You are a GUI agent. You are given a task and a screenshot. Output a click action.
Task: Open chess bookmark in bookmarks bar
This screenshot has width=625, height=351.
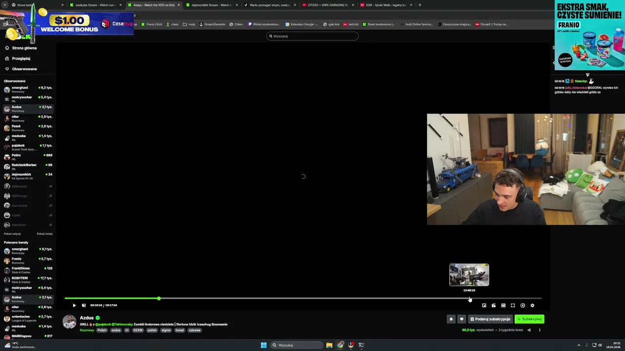tap(172, 24)
